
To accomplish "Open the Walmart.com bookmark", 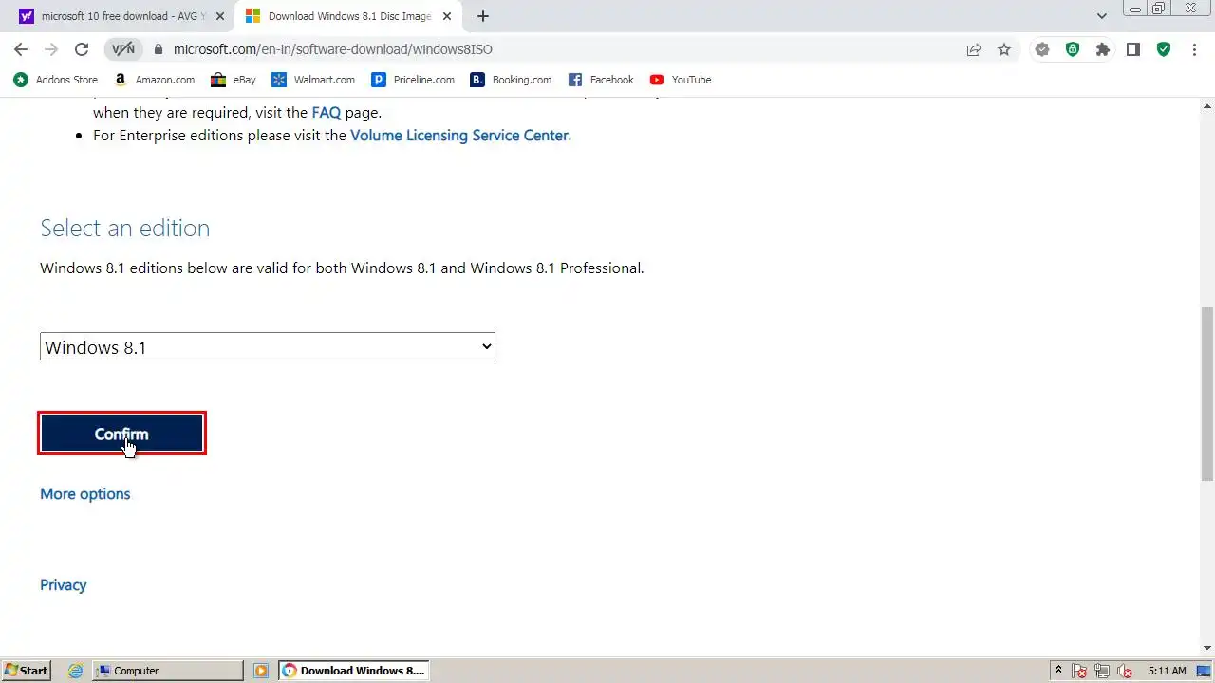I will point(313,80).
